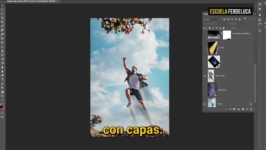Open the blending mode dropdown
Viewport: 266px width, 150px height.
215,24
